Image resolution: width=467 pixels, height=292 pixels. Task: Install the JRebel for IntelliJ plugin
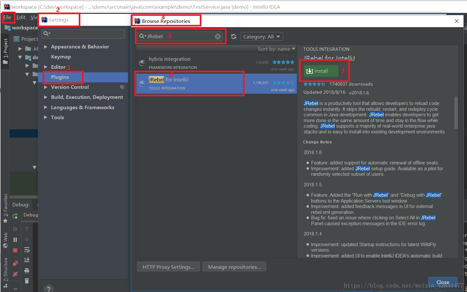[320, 71]
